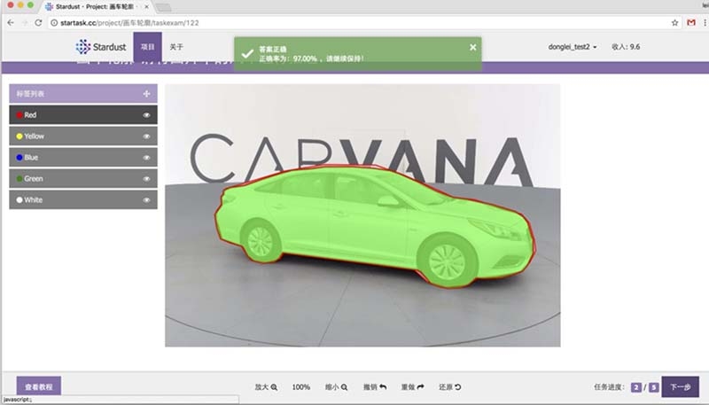
Task: Add a new label with plus icon
Action: click(x=146, y=94)
